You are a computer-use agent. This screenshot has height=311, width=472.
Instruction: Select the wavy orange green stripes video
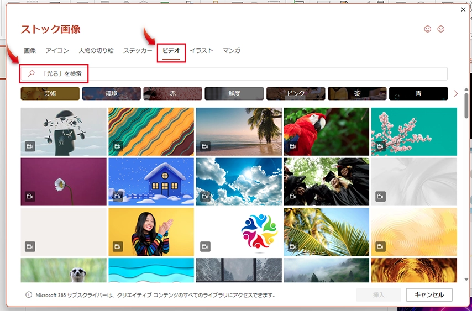[151, 131]
